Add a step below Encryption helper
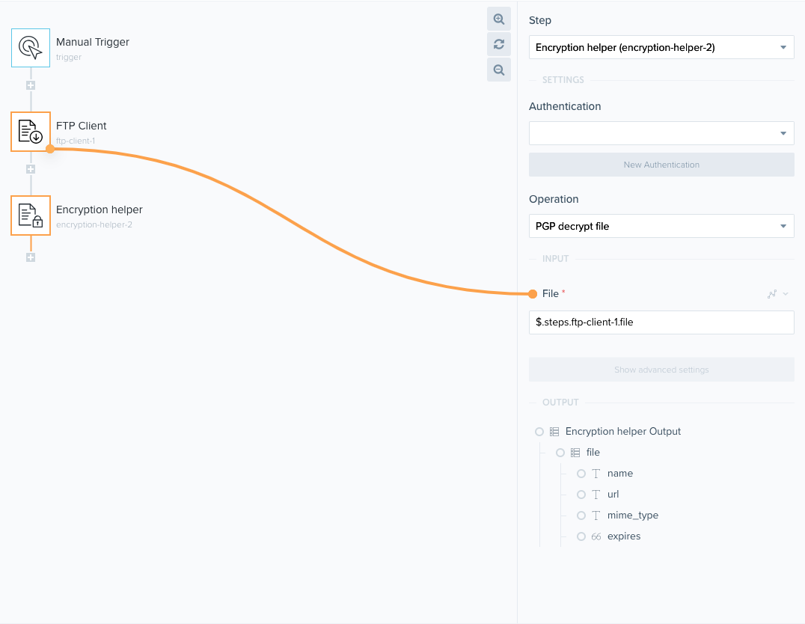 tap(31, 257)
